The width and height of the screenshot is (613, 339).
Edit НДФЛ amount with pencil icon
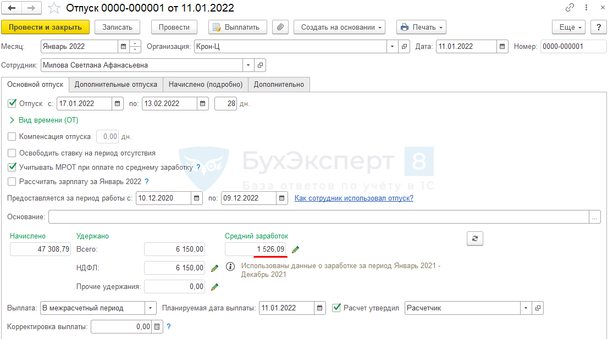pyautogui.click(x=215, y=268)
